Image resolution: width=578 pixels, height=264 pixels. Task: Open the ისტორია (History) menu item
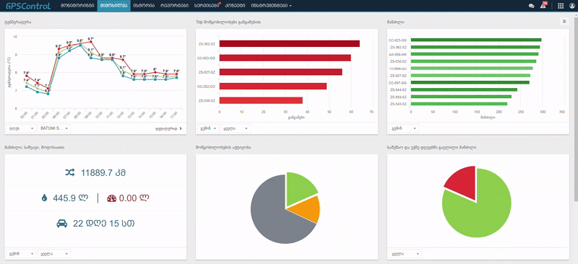coord(144,6)
